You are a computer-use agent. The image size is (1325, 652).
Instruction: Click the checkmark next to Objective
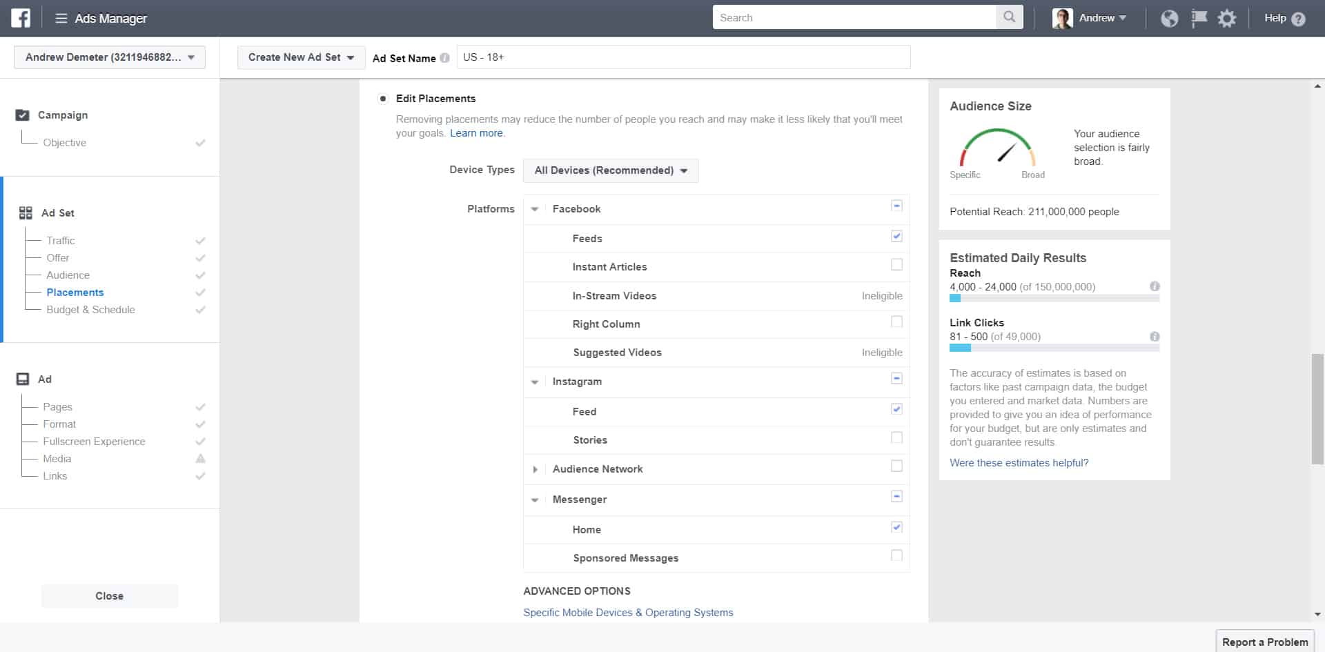(200, 143)
